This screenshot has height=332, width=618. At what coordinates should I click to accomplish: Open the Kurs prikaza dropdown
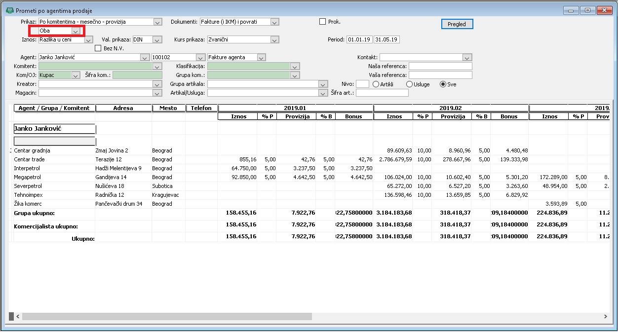[275, 39]
